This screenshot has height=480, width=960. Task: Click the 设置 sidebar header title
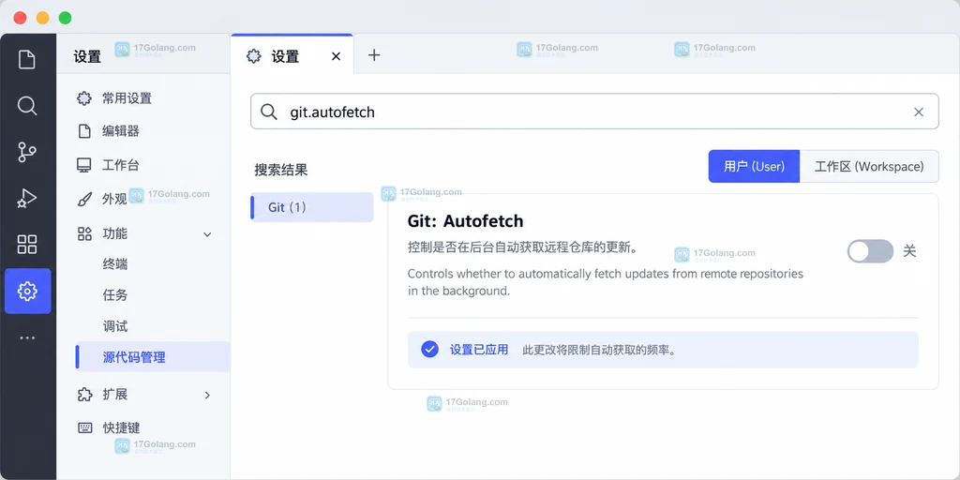pos(87,57)
